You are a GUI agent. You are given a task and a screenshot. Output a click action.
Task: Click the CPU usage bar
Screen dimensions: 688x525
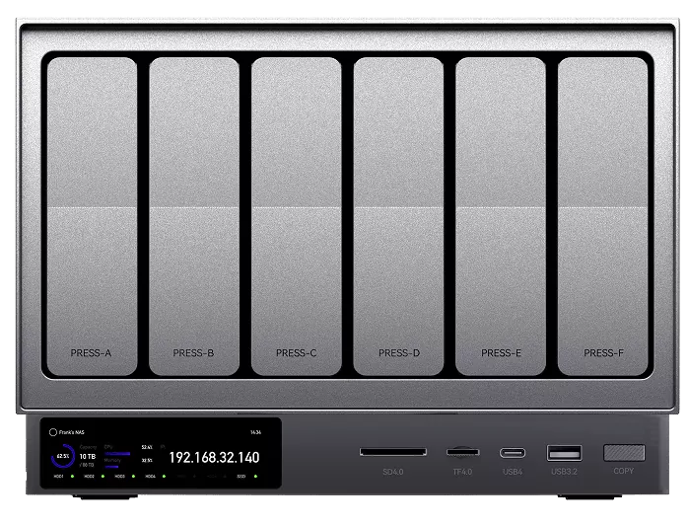[x=118, y=453]
